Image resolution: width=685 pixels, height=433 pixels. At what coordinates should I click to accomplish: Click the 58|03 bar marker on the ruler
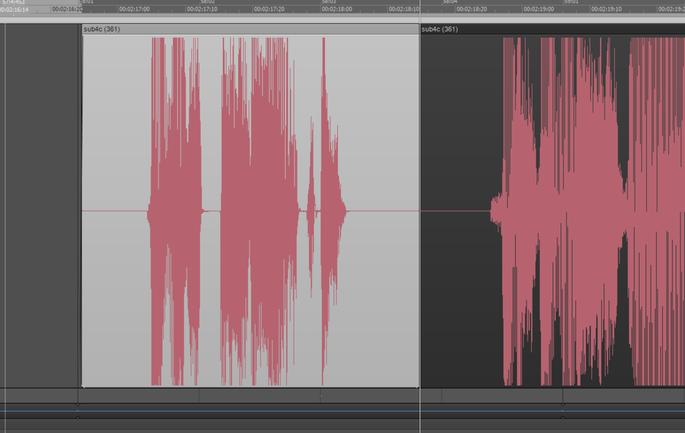click(x=328, y=2)
